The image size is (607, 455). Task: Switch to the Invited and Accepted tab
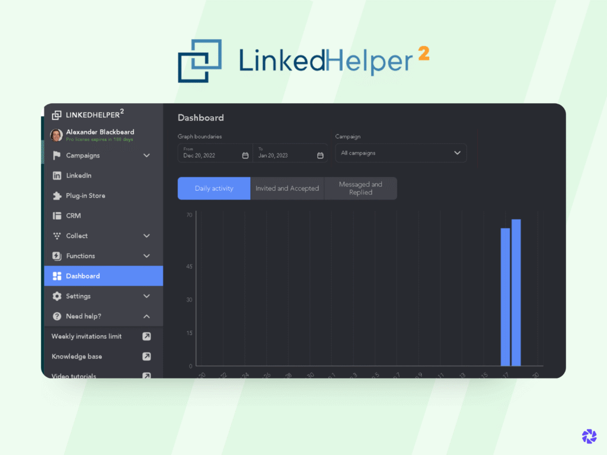point(287,188)
